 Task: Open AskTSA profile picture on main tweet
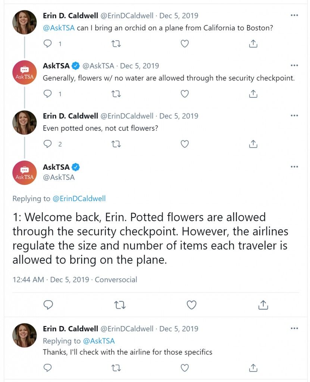point(24,173)
